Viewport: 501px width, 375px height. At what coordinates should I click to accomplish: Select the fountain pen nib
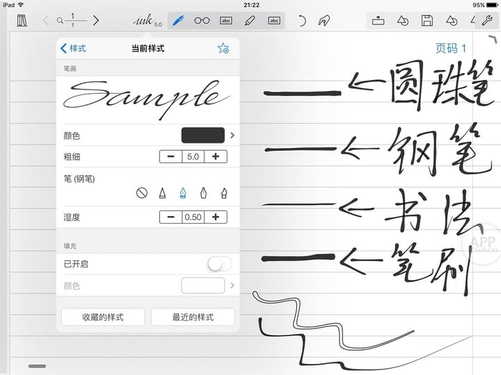183,193
